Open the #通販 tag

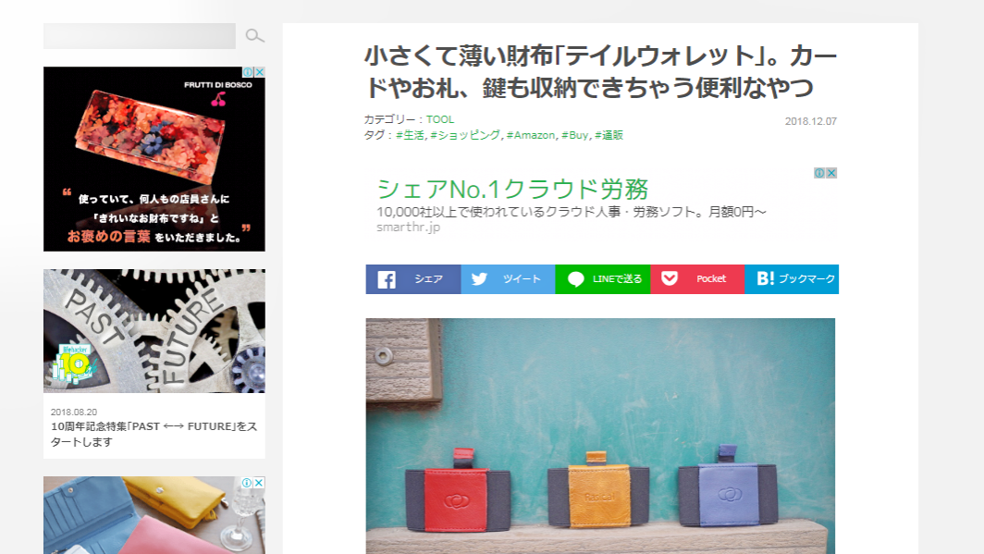coord(609,135)
